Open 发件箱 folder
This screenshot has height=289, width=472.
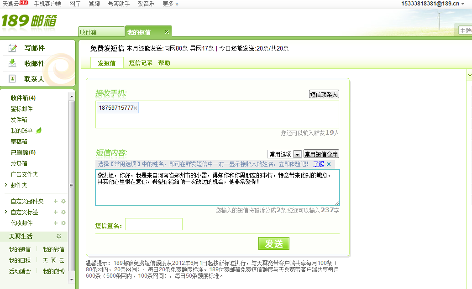coord(19,120)
